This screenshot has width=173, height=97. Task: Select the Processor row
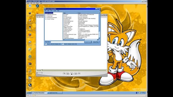(81, 25)
